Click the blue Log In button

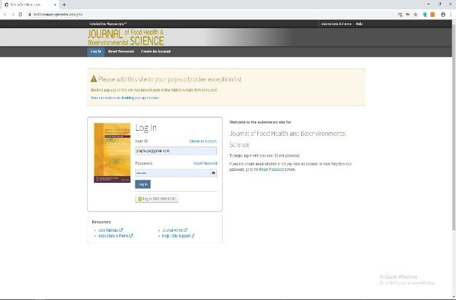point(143,184)
